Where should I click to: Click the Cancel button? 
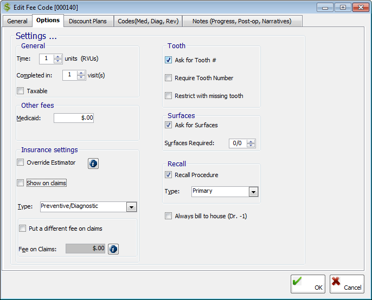pos(347,284)
